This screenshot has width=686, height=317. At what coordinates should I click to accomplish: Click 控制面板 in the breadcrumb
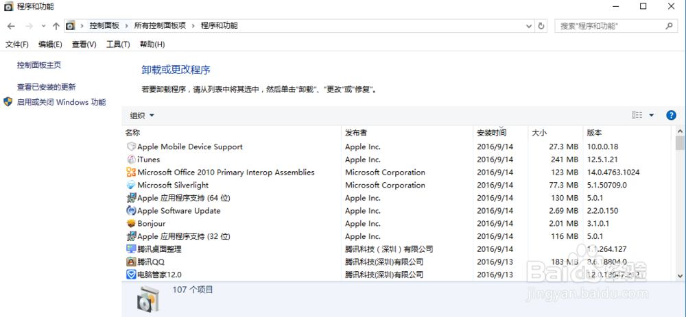104,26
